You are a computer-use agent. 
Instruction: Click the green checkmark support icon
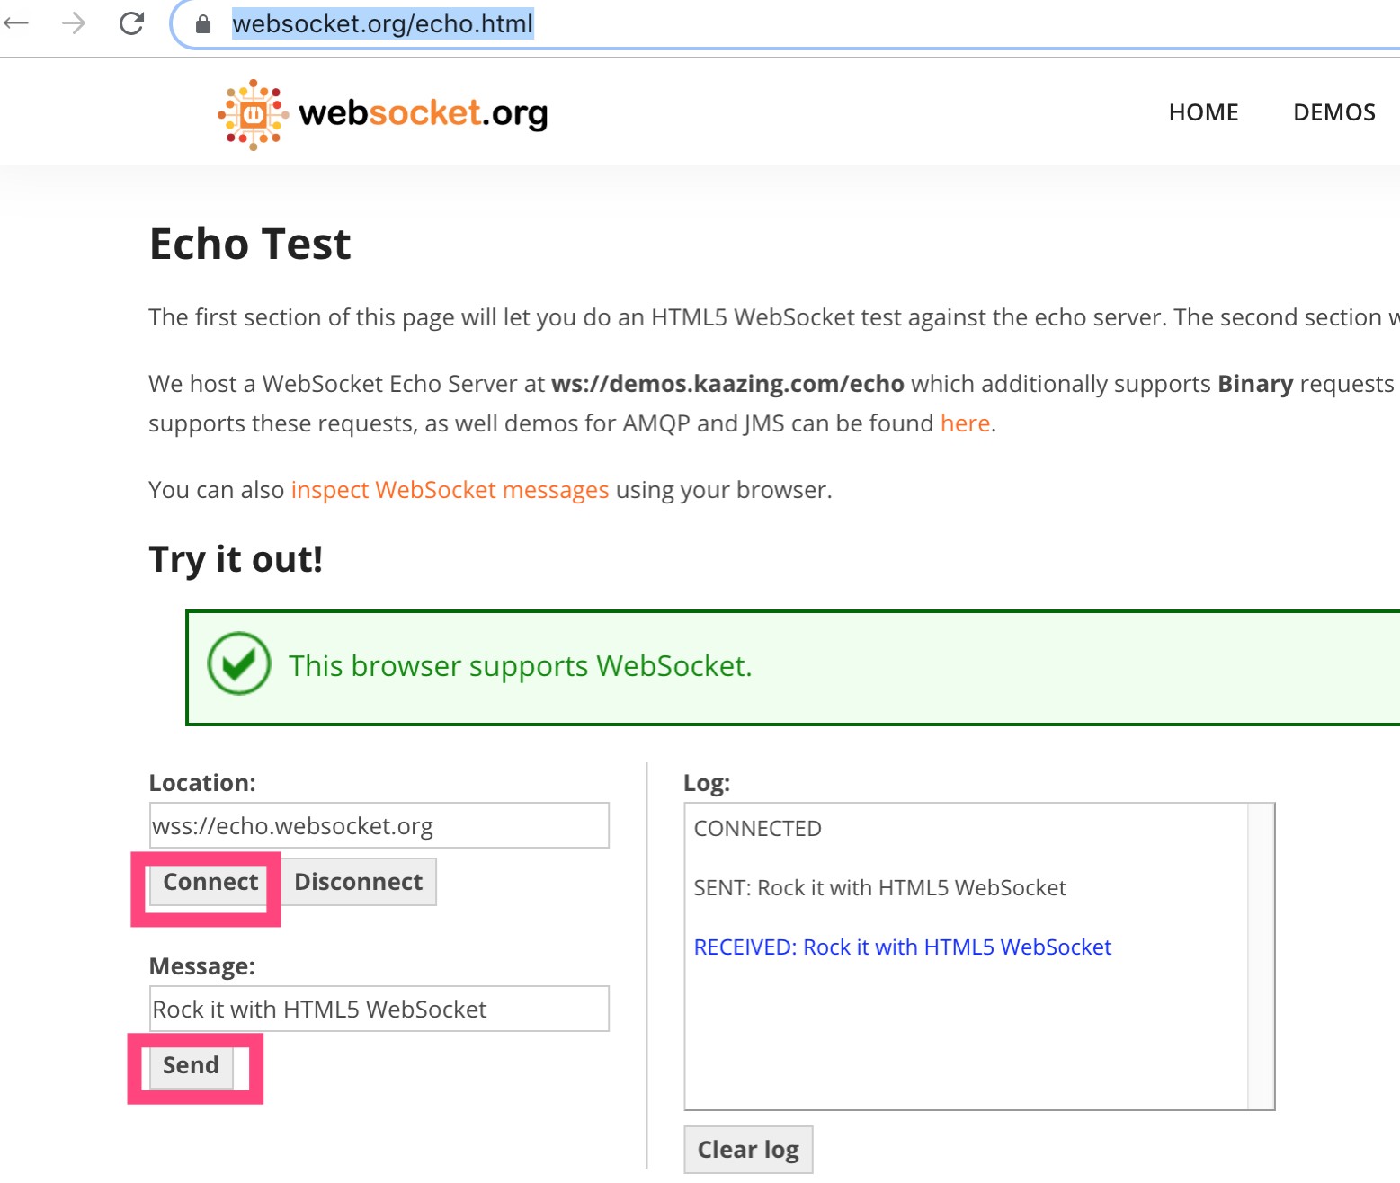point(239,664)
